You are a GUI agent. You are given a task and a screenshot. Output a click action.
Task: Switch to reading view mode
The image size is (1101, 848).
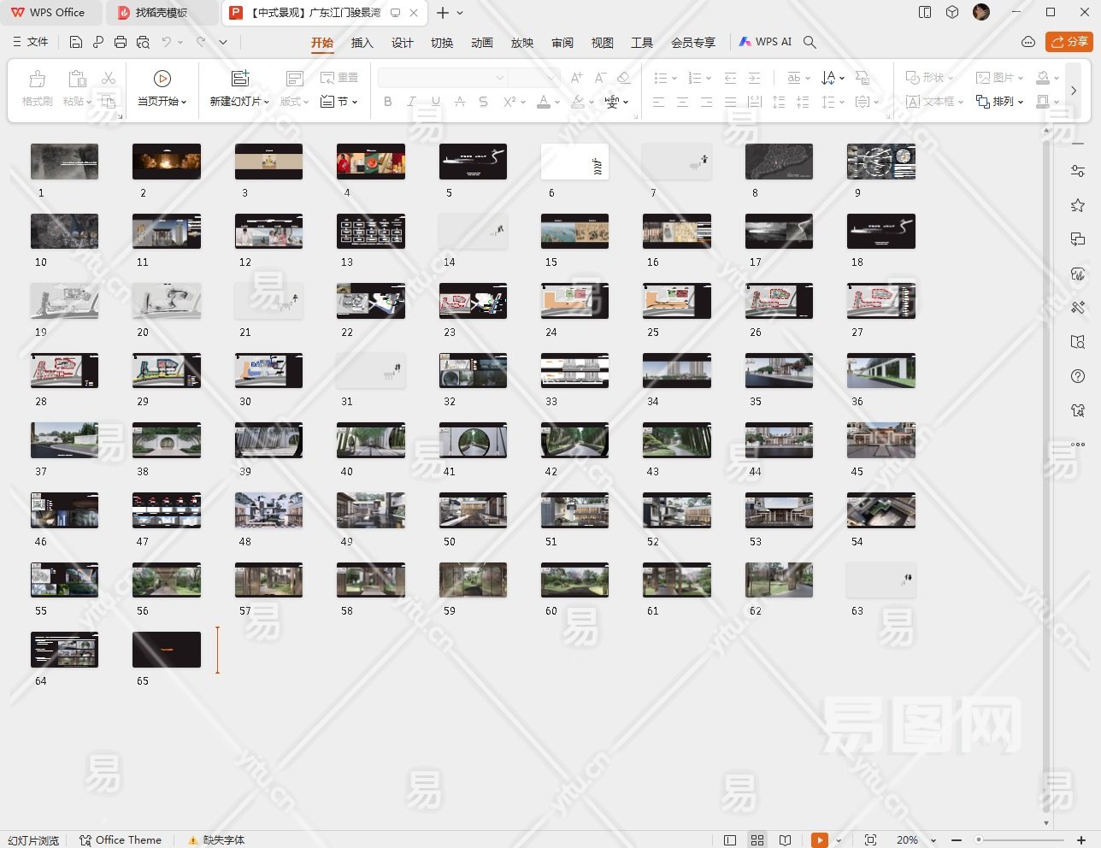pyautogui.click(x=785, y=840)
